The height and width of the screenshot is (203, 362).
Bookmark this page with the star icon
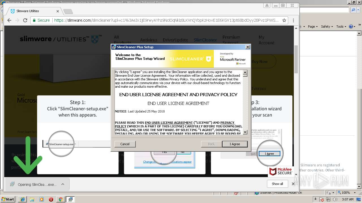click(284, 20)
